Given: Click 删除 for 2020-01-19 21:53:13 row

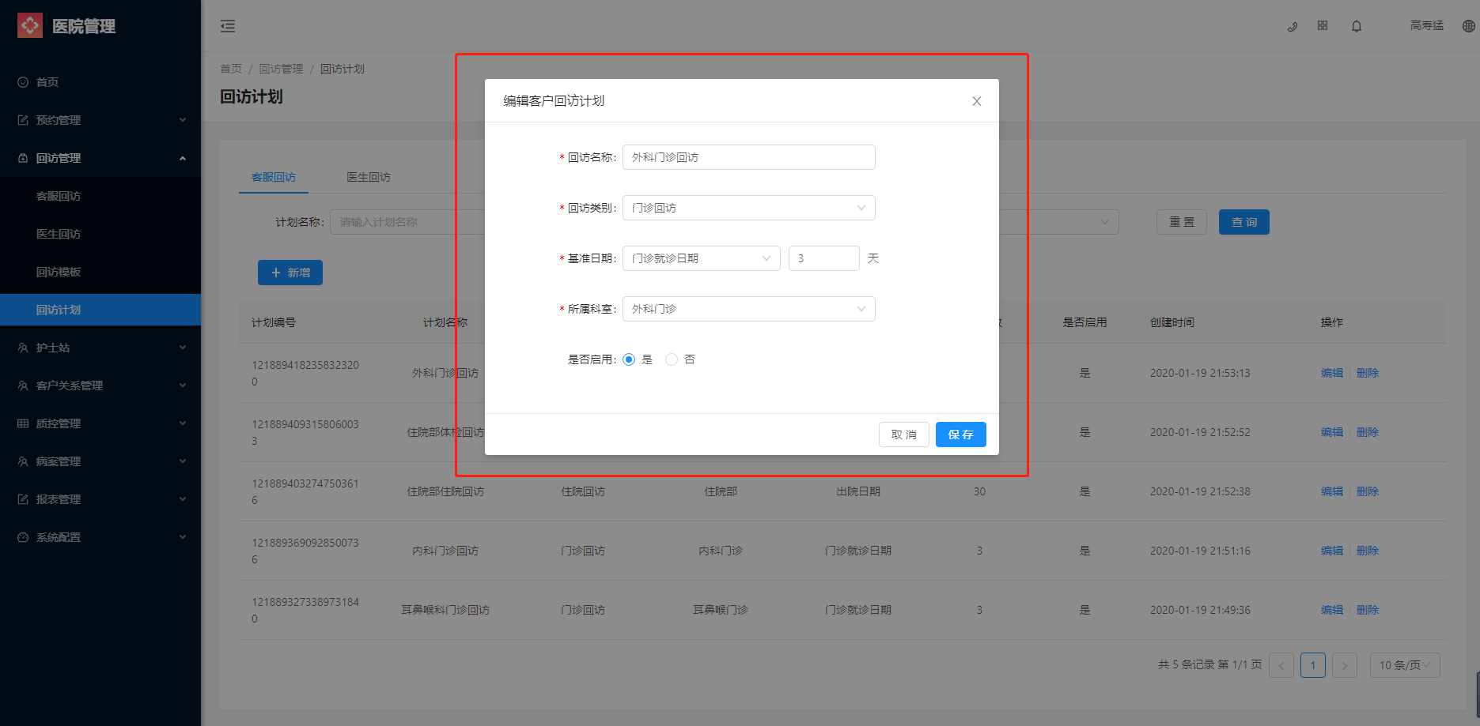Looking at the screenshot, I should tap(1368, 373).
